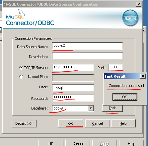Click the Port field showing 3306

click(115, 67)
